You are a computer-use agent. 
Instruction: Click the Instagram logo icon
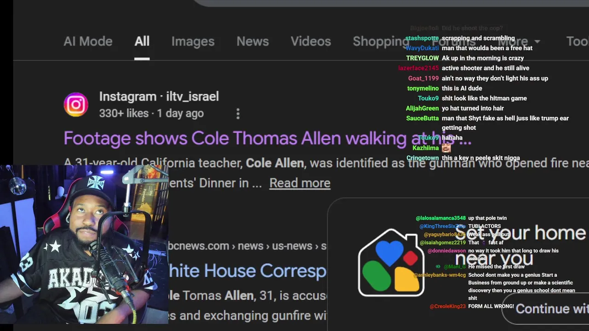pos(76,105)
